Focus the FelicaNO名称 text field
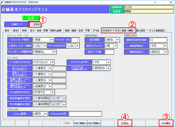The height and width of the screenshot is (127, 175). click(87, 114)
